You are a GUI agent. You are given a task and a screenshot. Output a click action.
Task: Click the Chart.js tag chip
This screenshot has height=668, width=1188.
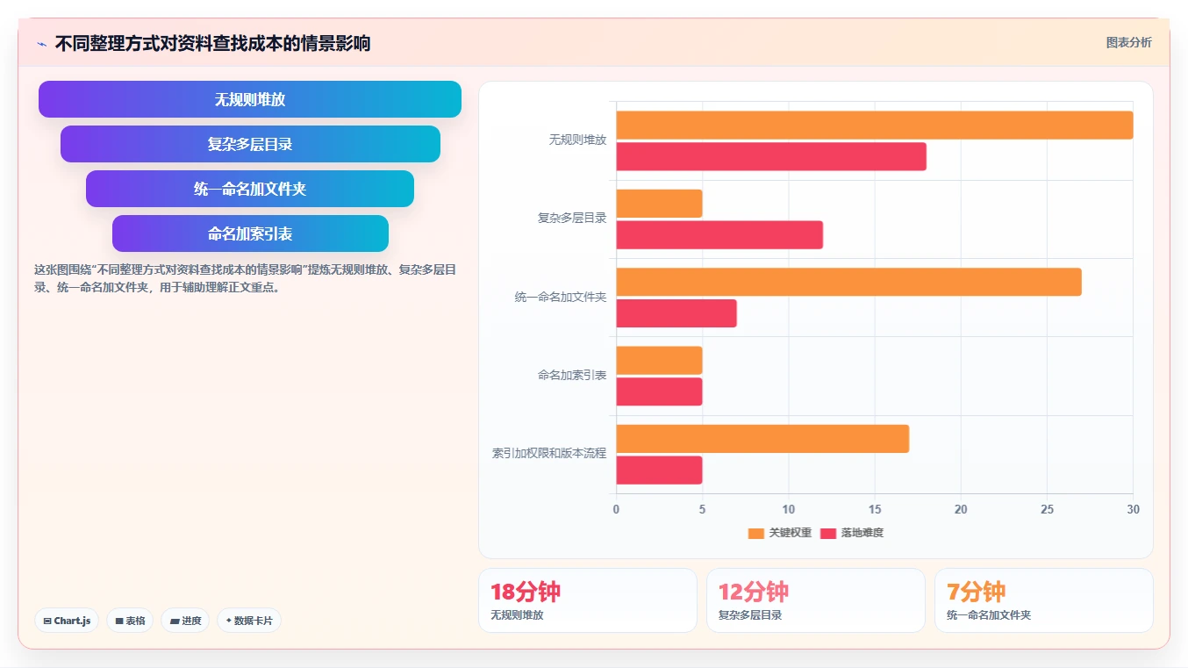pyautogui.click(x=67, y=621)
